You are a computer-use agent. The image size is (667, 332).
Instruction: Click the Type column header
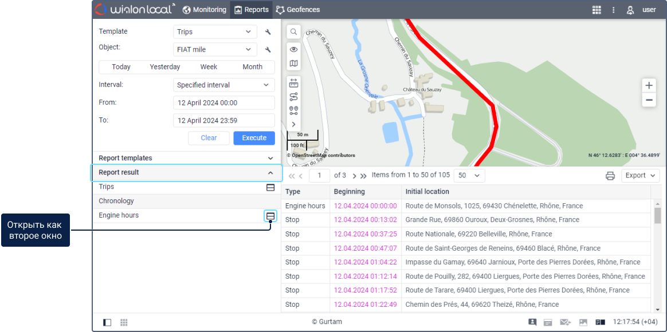tap(305, 192)
